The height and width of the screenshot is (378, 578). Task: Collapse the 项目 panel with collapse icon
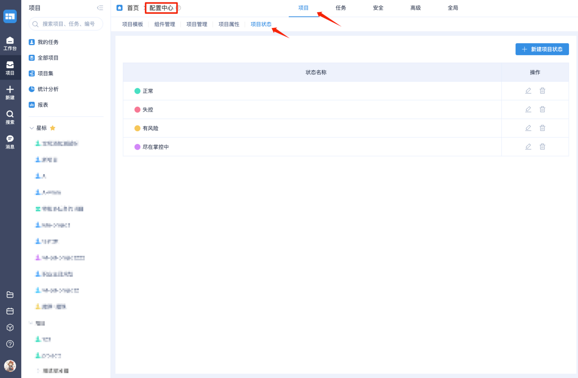[x=100, y=8]
